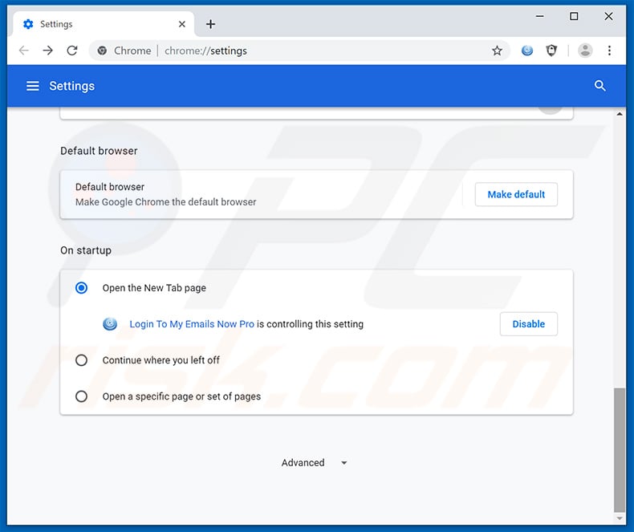
Task: Open a new tab with plus button
Action: [x=210, y=24]
